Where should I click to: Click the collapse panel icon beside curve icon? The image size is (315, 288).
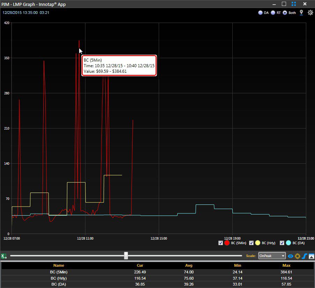pyautogui.click(x=312, y=256)
